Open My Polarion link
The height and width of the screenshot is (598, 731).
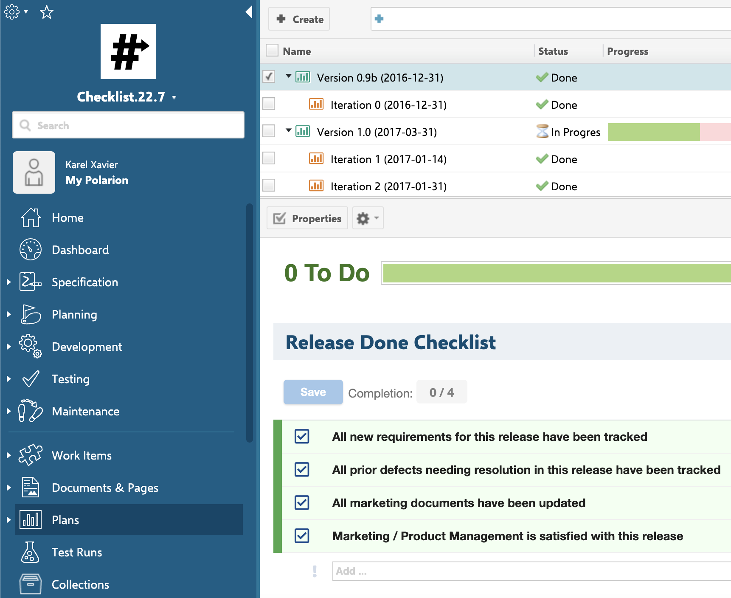point(97,180)
